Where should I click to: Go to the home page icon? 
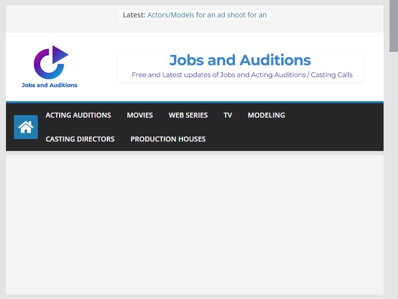pos(26,127)
